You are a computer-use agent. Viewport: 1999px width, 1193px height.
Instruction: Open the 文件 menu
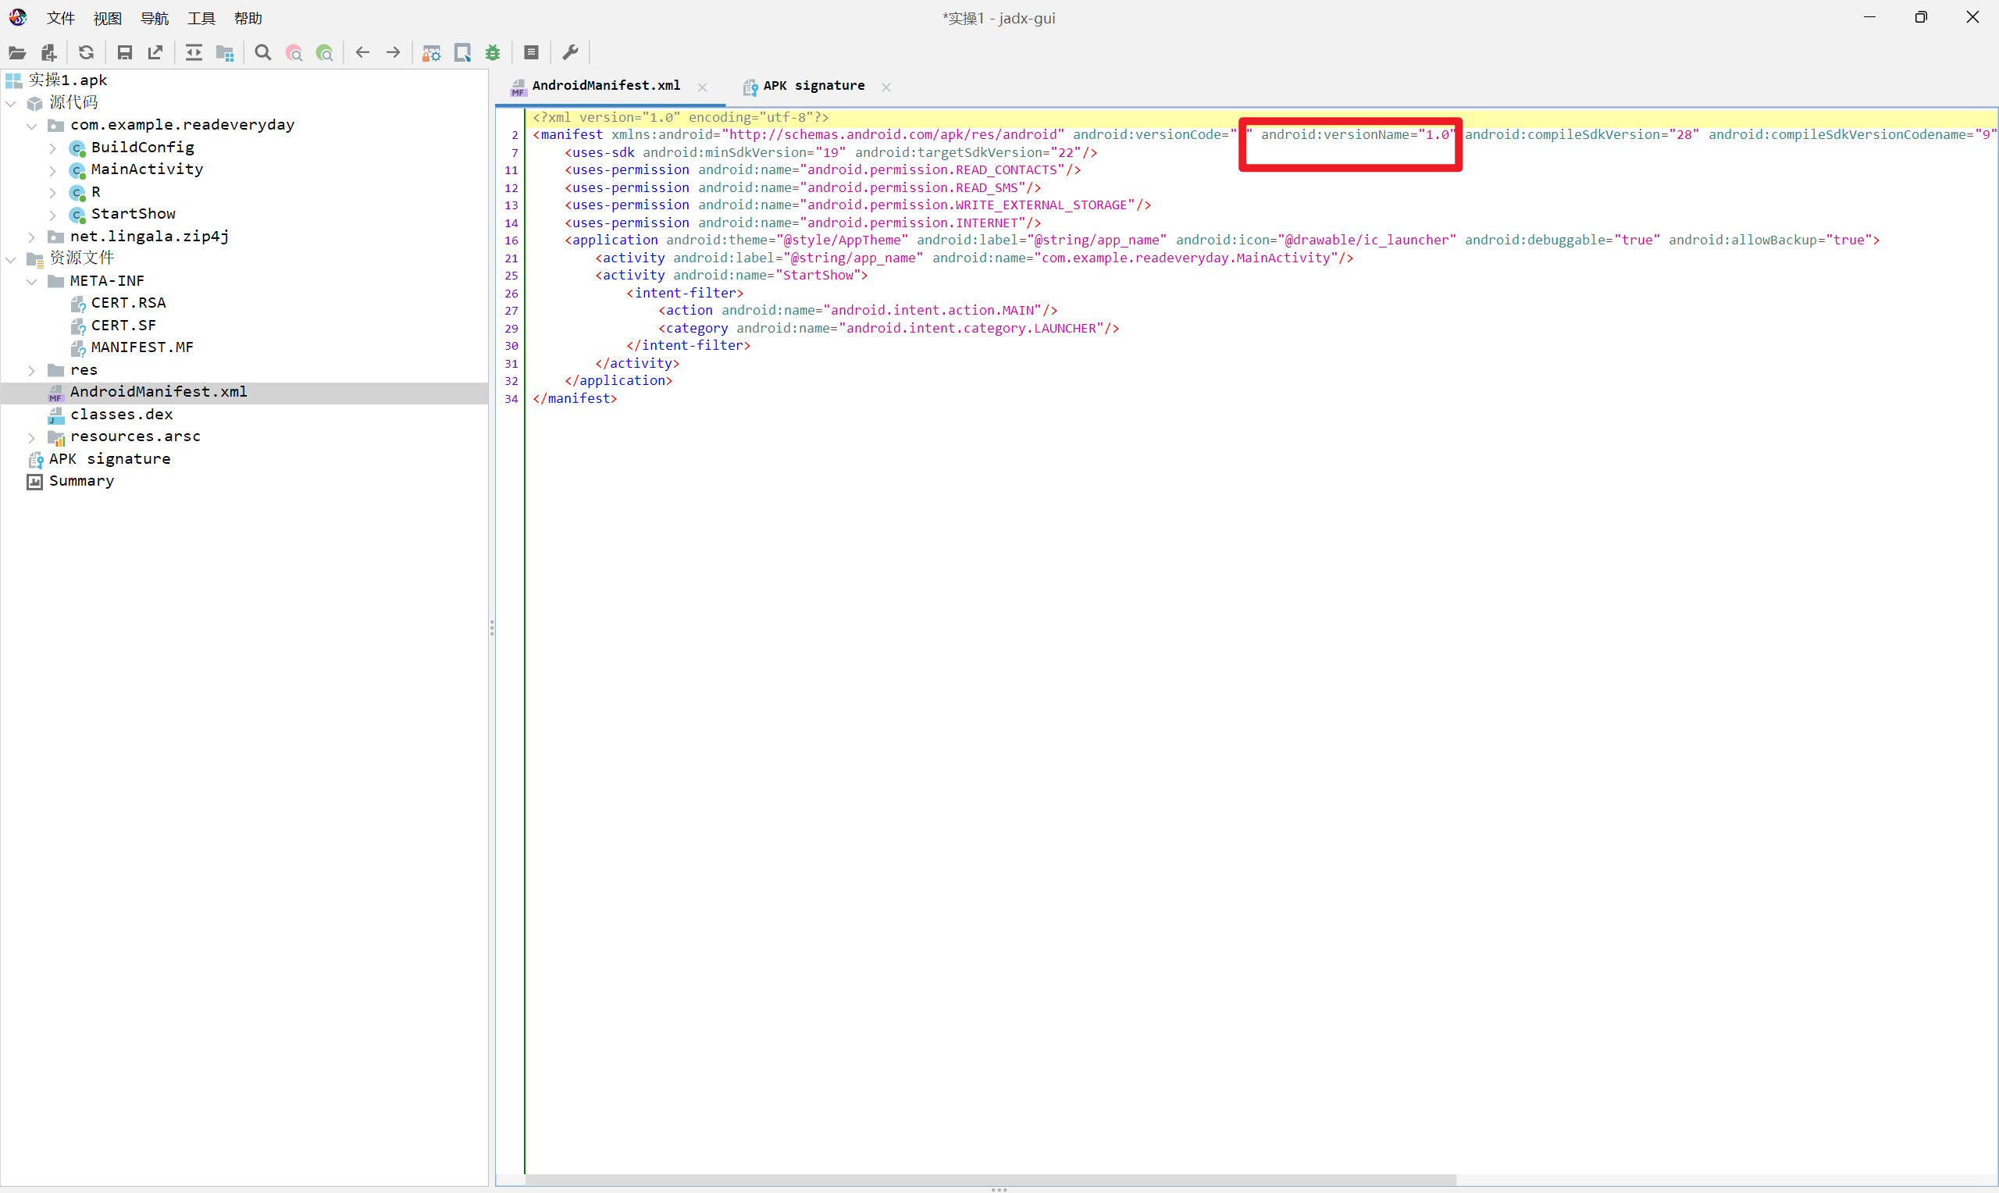(x=60, y=18)
